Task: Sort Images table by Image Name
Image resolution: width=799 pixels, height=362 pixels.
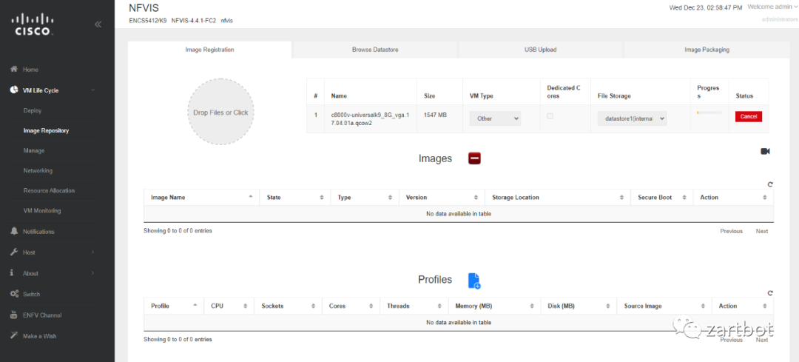Action: (x=202, y=198)
